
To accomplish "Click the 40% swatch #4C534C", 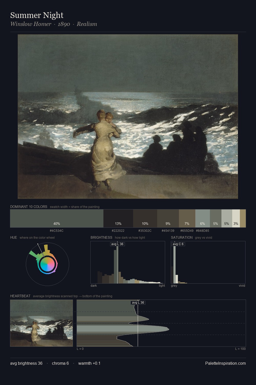I will tap(57, 218).
